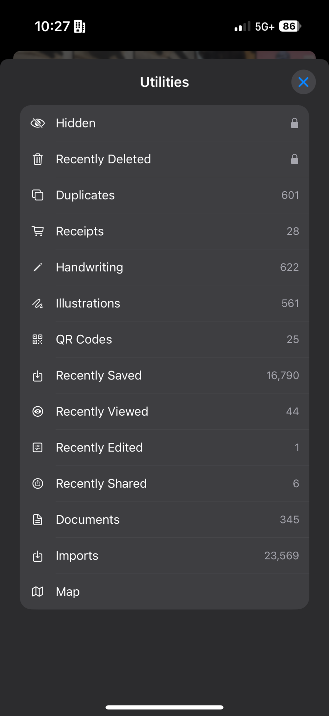Viewport: 329px width, 716px height.
Task: Close the Utilities sheet with X button
Action: click(x=303, y=82)
